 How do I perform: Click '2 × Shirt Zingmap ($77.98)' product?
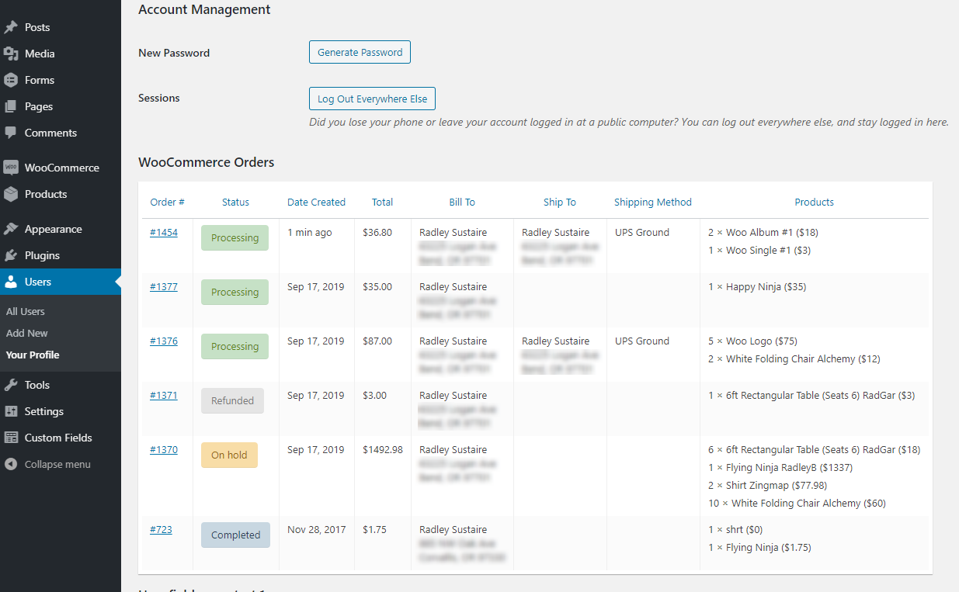768,485
